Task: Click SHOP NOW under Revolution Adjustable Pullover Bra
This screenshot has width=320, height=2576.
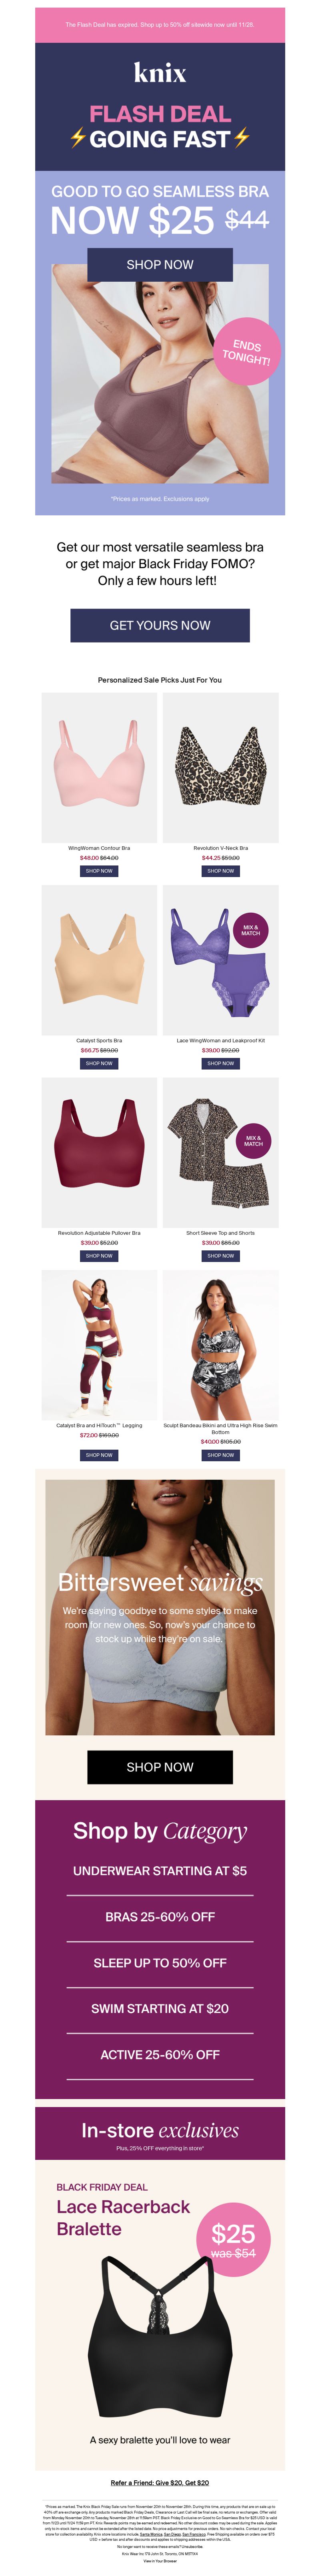Action: tap(99, 1255)
